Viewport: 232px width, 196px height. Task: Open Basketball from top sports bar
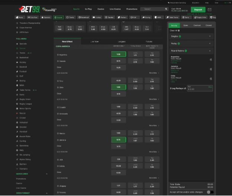pyautogui.click(x=84, y=17)
